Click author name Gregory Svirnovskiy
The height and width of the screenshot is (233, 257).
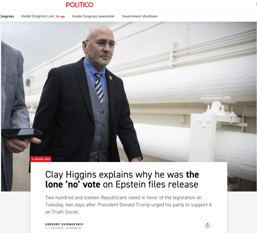[64, 224]
